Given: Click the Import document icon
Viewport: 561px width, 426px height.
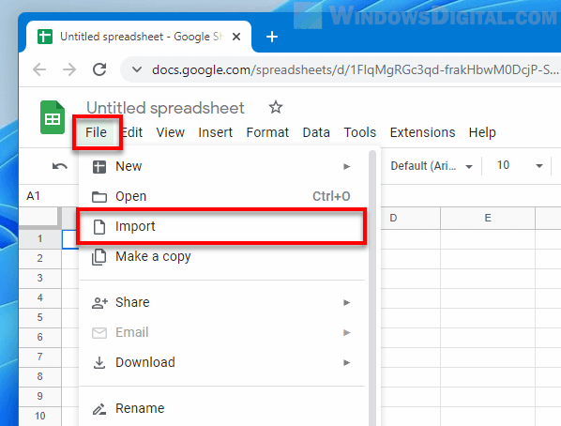Looking at the screenshot, I should 99,227.
